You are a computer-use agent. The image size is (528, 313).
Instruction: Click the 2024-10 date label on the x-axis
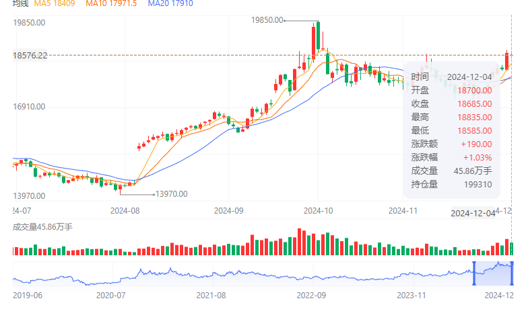click(317, 210)
